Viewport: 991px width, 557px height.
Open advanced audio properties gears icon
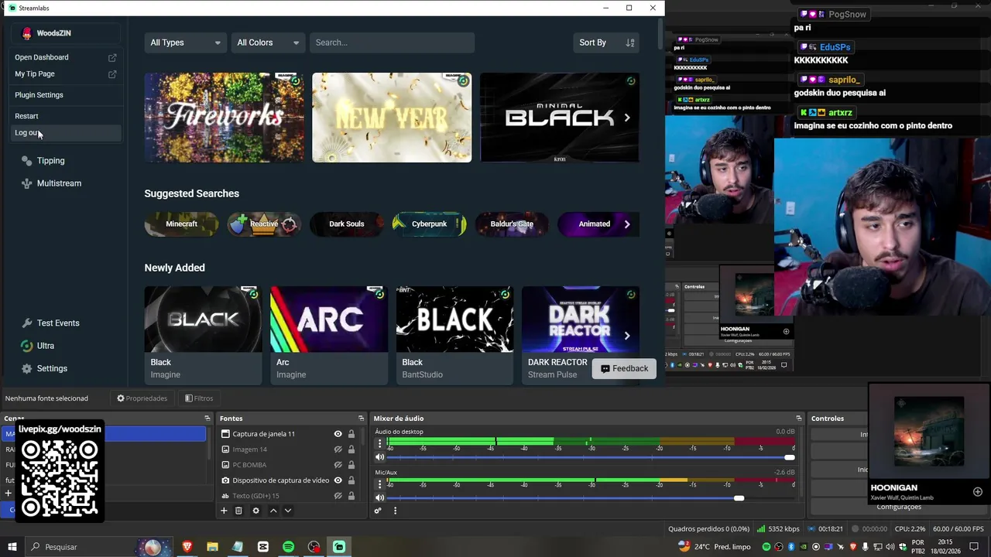click(x=378, y=511)
